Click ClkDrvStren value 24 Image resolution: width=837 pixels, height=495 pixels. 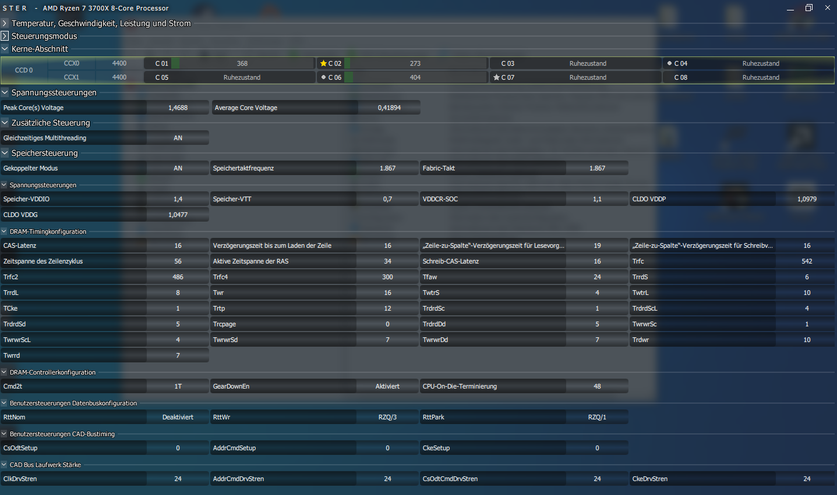178,479
